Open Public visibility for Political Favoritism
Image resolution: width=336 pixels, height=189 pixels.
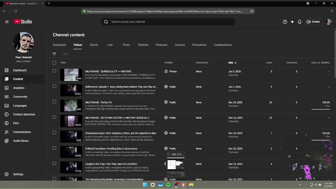pos(170,149)
